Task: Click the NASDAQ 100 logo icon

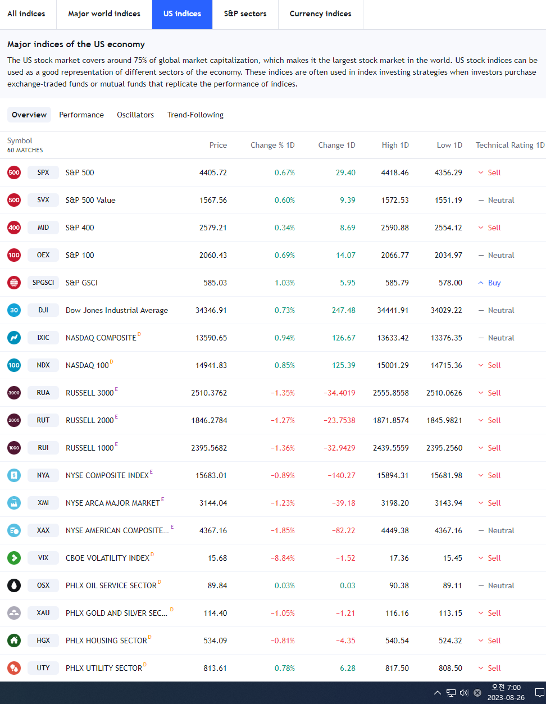Action: coord(14,365)
